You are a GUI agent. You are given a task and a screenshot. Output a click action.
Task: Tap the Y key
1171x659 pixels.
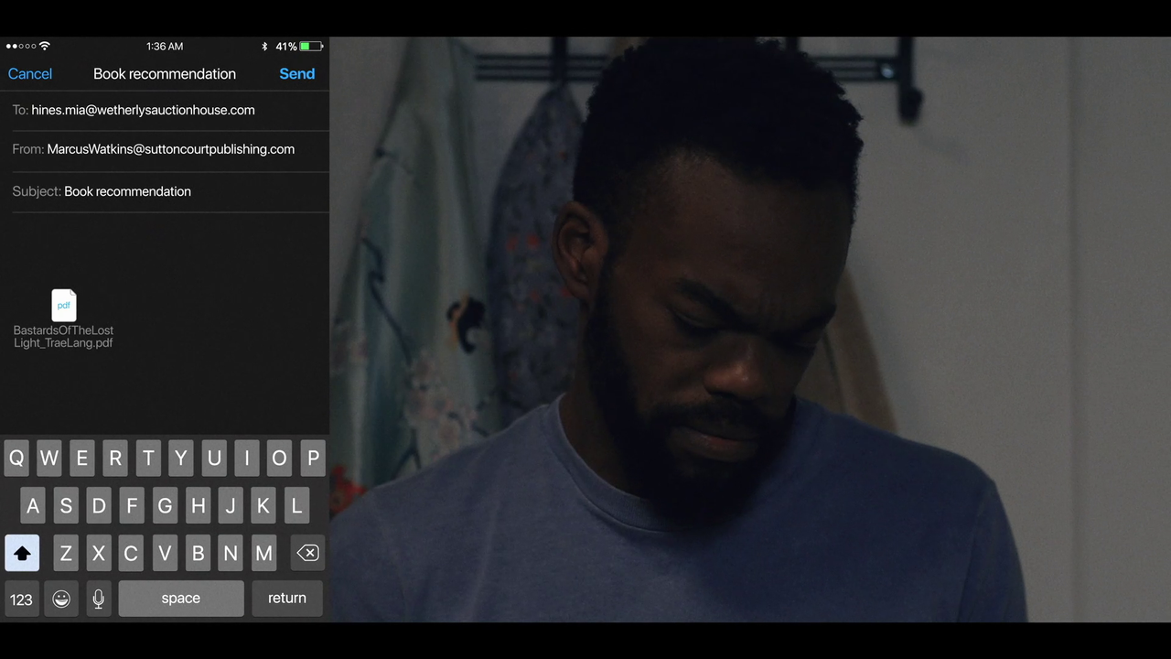click(x=181, y=459)
